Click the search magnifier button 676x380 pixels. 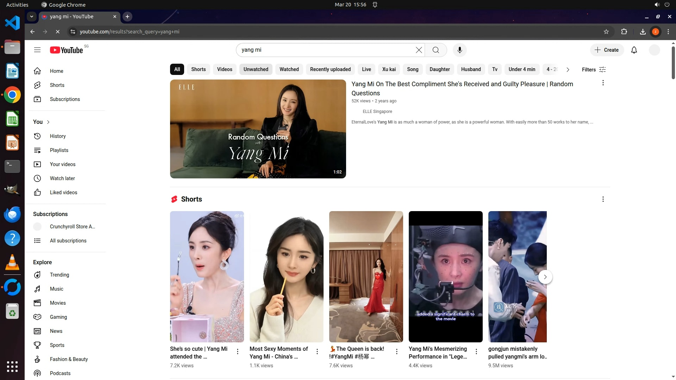click(x=436, y=50)
